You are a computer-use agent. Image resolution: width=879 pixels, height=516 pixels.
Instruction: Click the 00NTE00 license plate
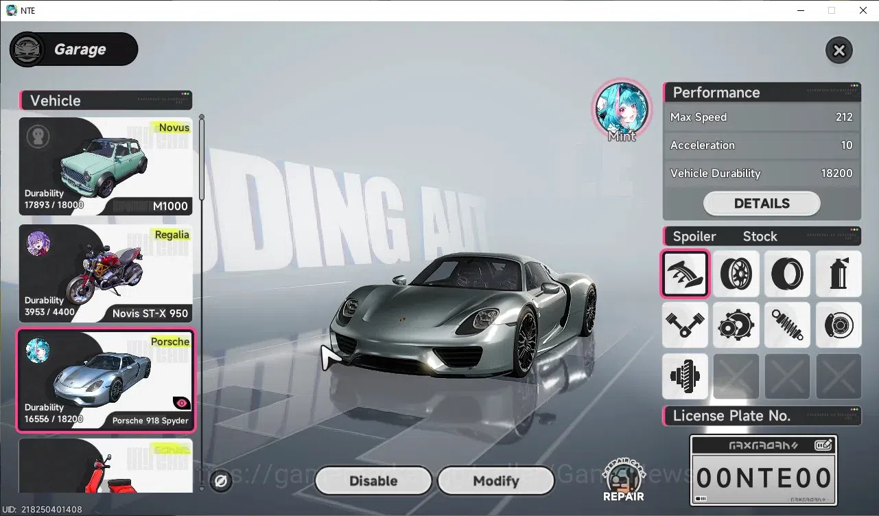(764, 471)
